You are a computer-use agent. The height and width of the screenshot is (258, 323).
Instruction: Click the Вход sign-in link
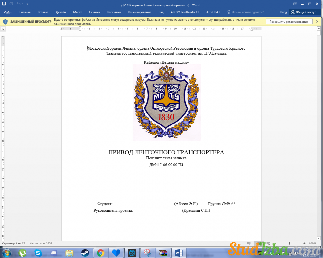[284, 12]
